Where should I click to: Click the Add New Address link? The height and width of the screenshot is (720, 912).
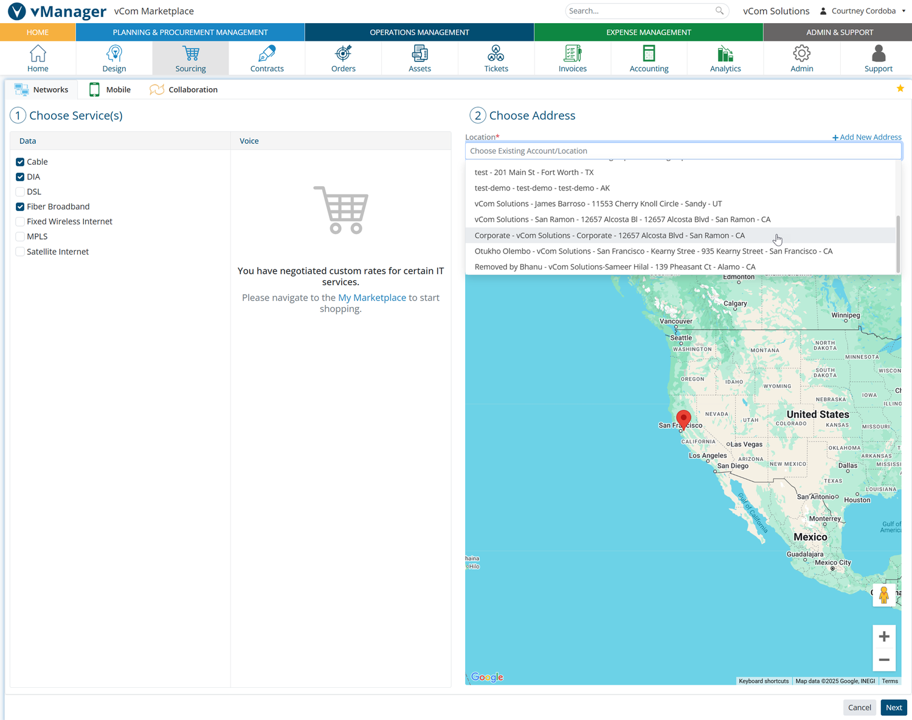(x=867, y=137)
